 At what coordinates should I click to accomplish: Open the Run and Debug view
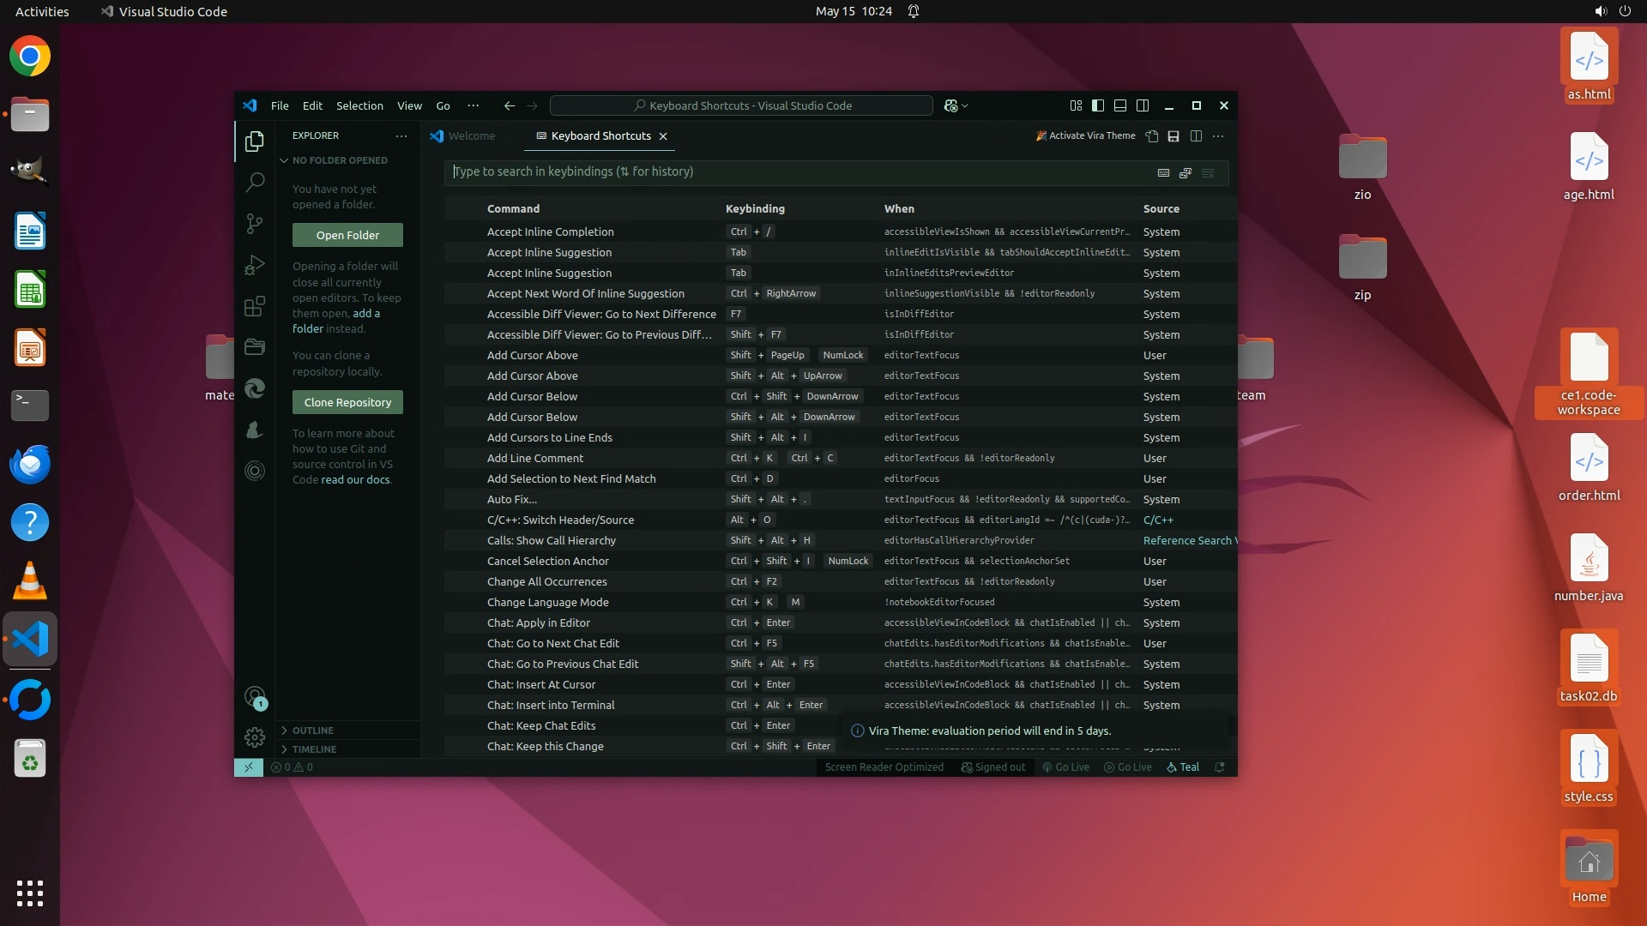tap(255, 265)
